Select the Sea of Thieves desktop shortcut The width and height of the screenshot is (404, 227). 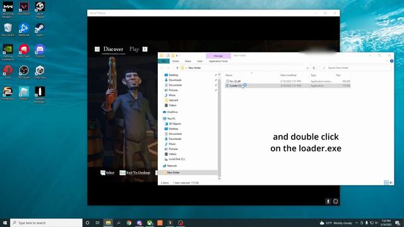pyautogui.click(x=40, y=10)
